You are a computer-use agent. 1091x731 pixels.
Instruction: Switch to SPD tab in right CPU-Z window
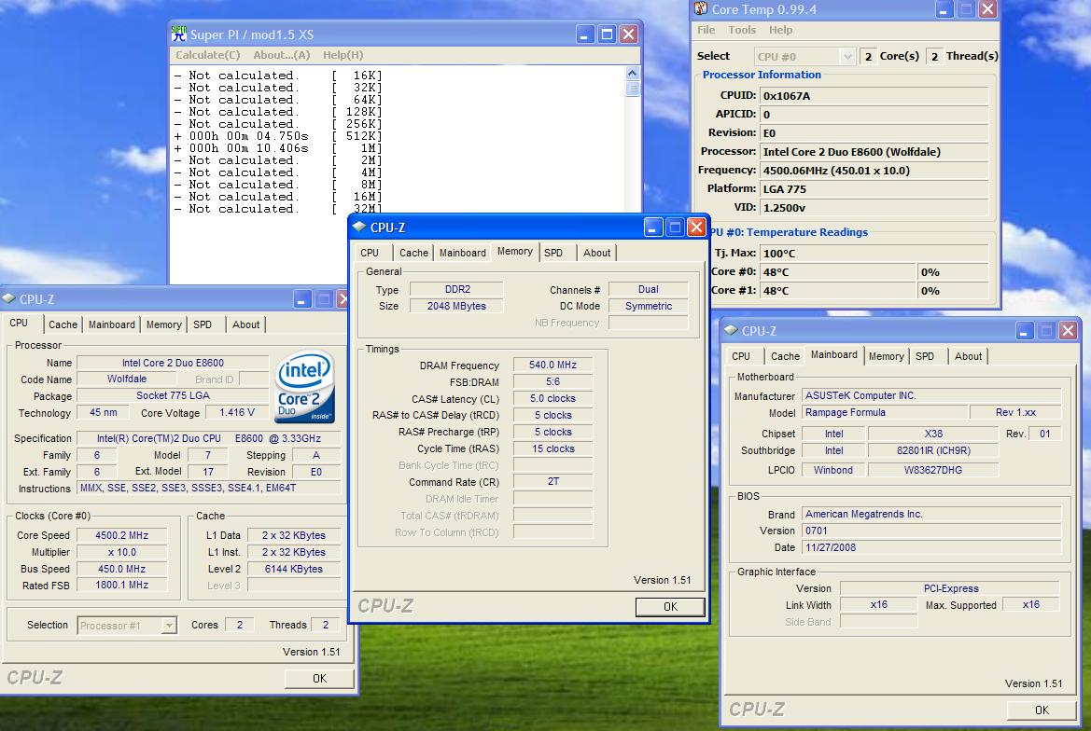point(925,356)
